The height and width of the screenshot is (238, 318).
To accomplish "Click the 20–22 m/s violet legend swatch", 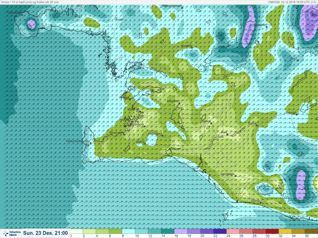I will point(207,232).
